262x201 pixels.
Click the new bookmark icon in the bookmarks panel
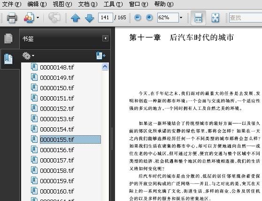pyautogui.click(x=101, y=55)
